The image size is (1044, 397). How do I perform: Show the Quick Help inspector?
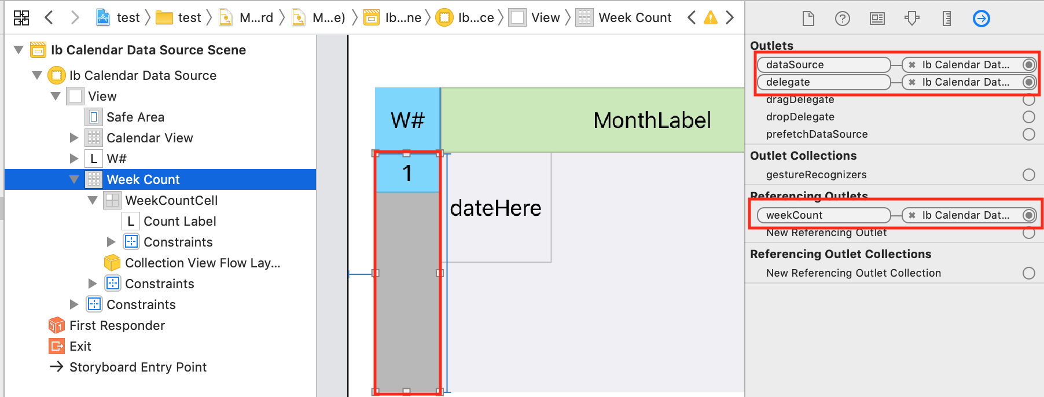[843, 19]
